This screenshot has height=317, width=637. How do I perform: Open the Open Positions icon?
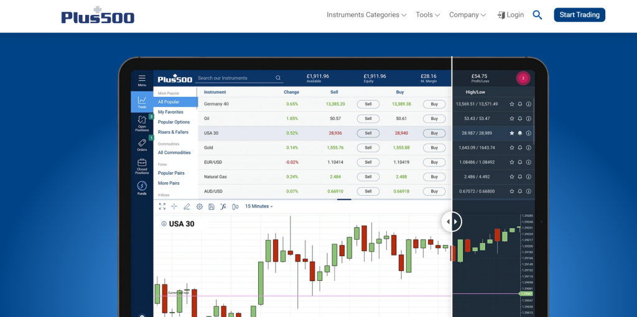click(x=142, y=120)
